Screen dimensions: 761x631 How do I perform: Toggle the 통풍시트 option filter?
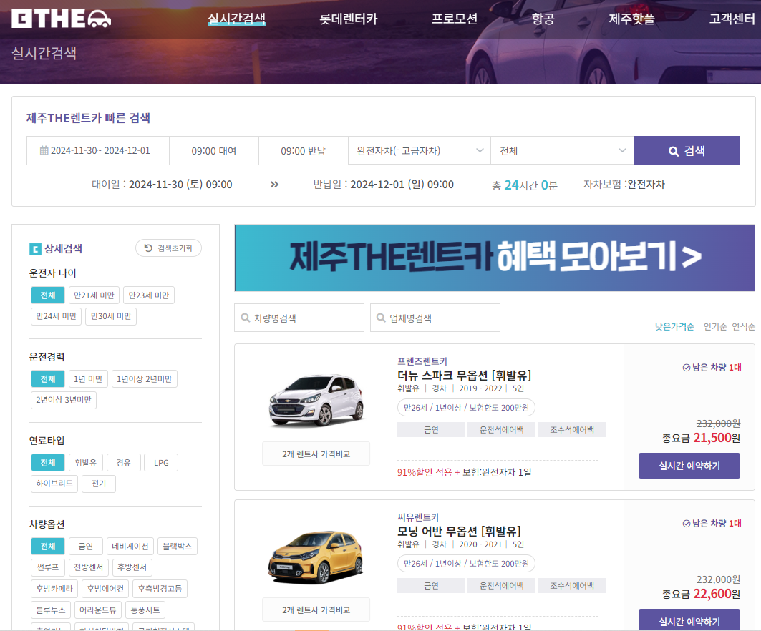[145, 610]
